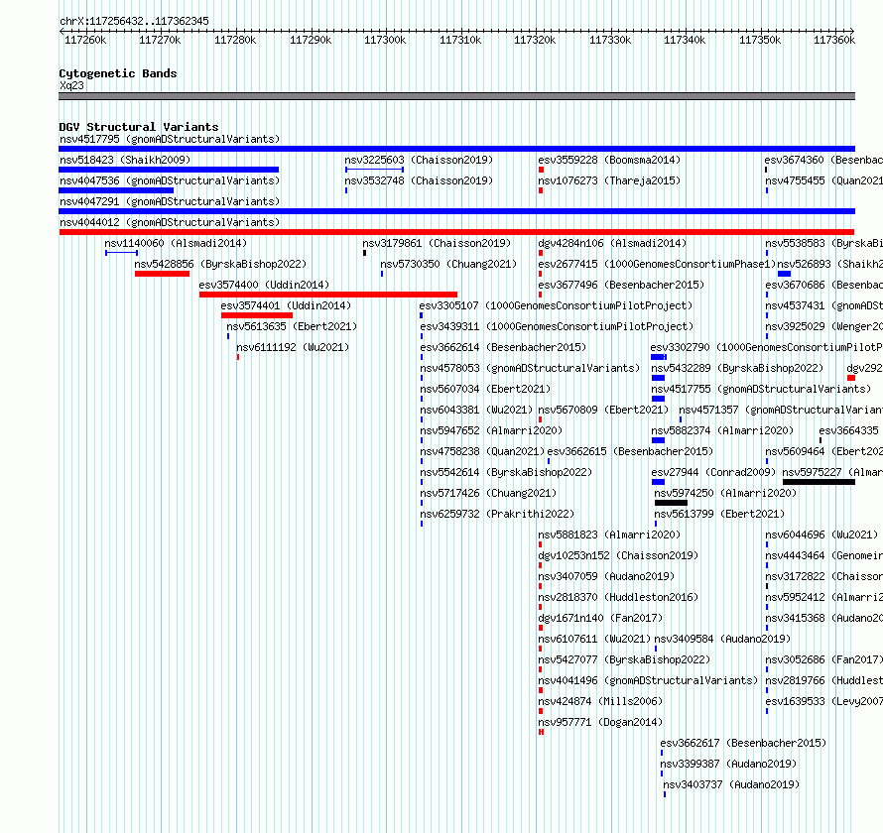
Task: Select esv27944 (Conrad2009) label
Action: 713,472
